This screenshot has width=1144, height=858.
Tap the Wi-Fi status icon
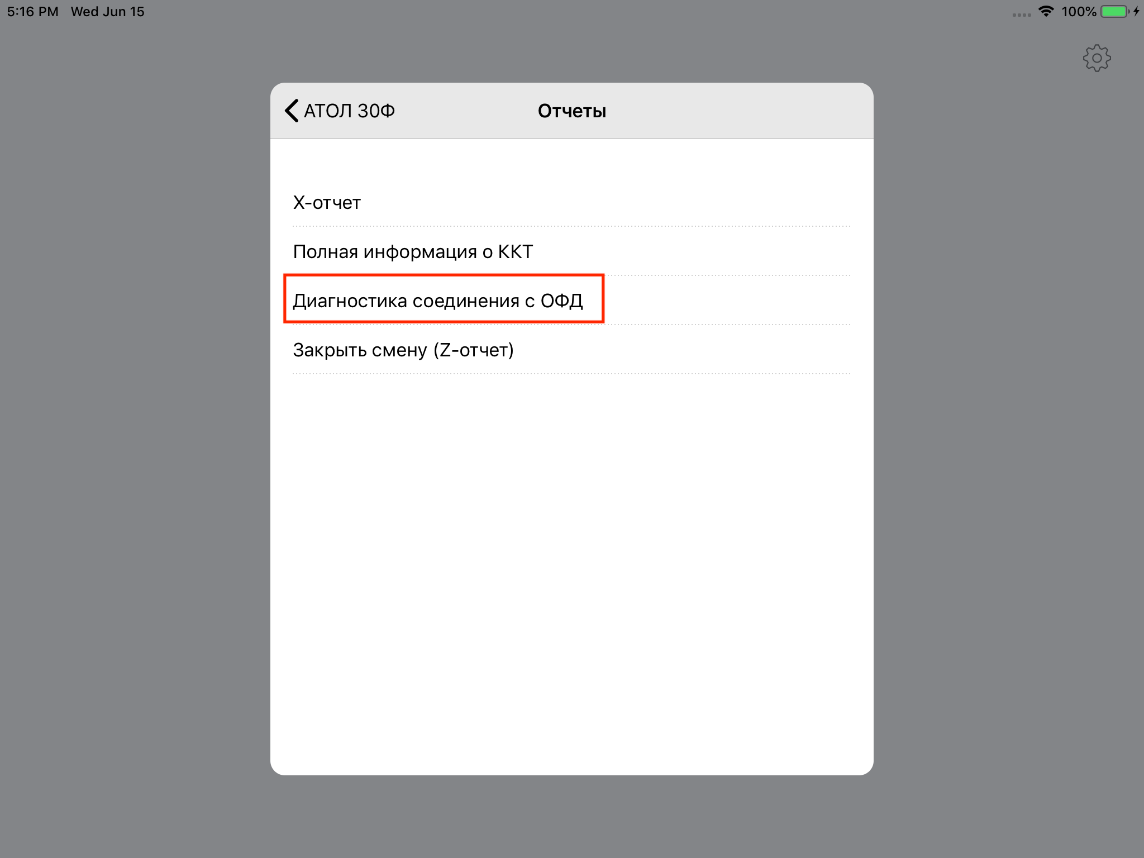coord(1046,11)
